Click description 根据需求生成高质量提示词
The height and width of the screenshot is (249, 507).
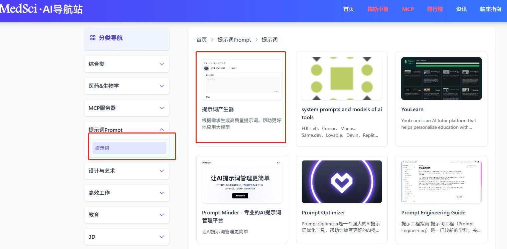(242, 124)
